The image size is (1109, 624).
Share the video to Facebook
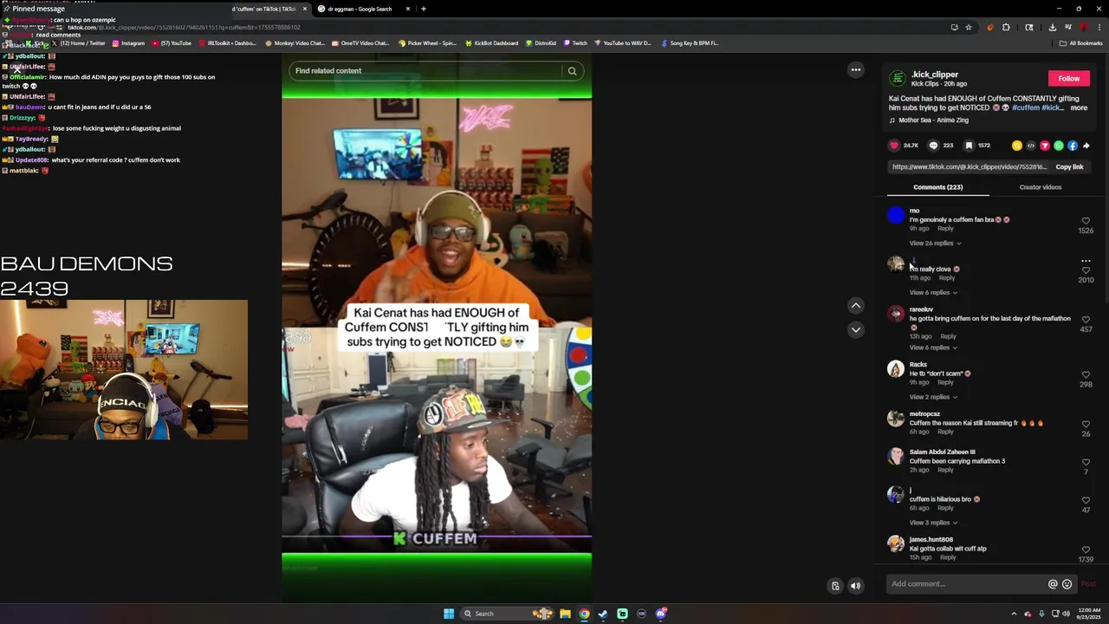[x=1073, y=146]
